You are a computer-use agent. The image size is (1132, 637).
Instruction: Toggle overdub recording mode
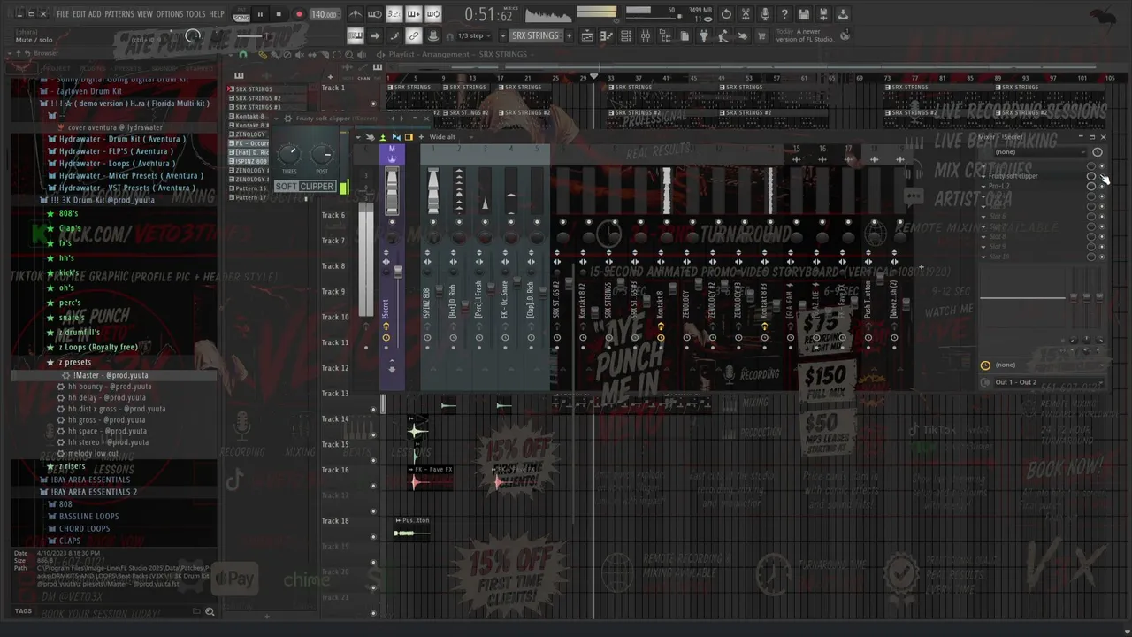click(414, 14)
